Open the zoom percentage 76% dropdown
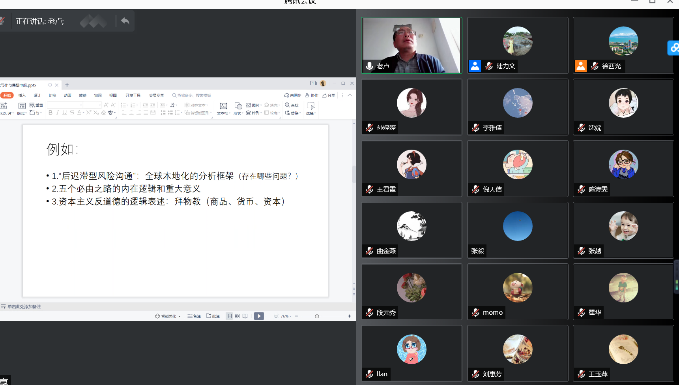The width and height of the screenshot is (679, 385). click(286, 316)
